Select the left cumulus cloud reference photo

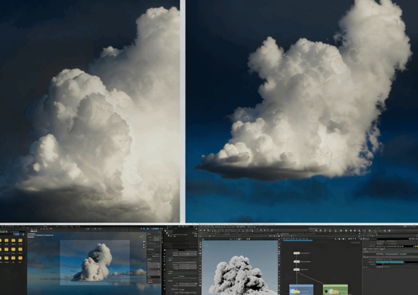[x=89, y=111]
